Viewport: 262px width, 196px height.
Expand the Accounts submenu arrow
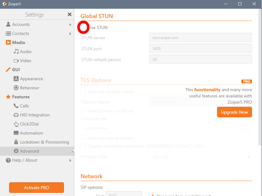point(70,24)
